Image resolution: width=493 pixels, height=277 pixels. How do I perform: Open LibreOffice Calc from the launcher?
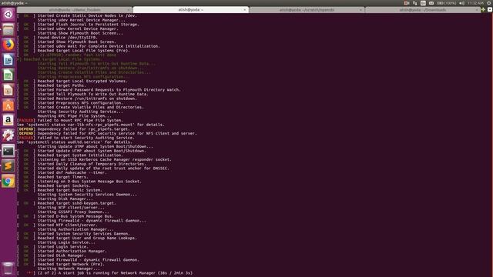pyautogui.click(x=8, y=75)
